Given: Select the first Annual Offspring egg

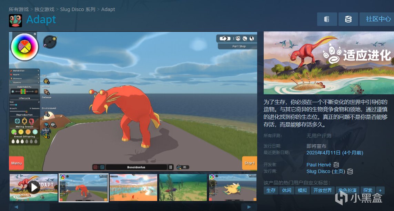Looking at the screenshot, I should [x=13, y=142].
